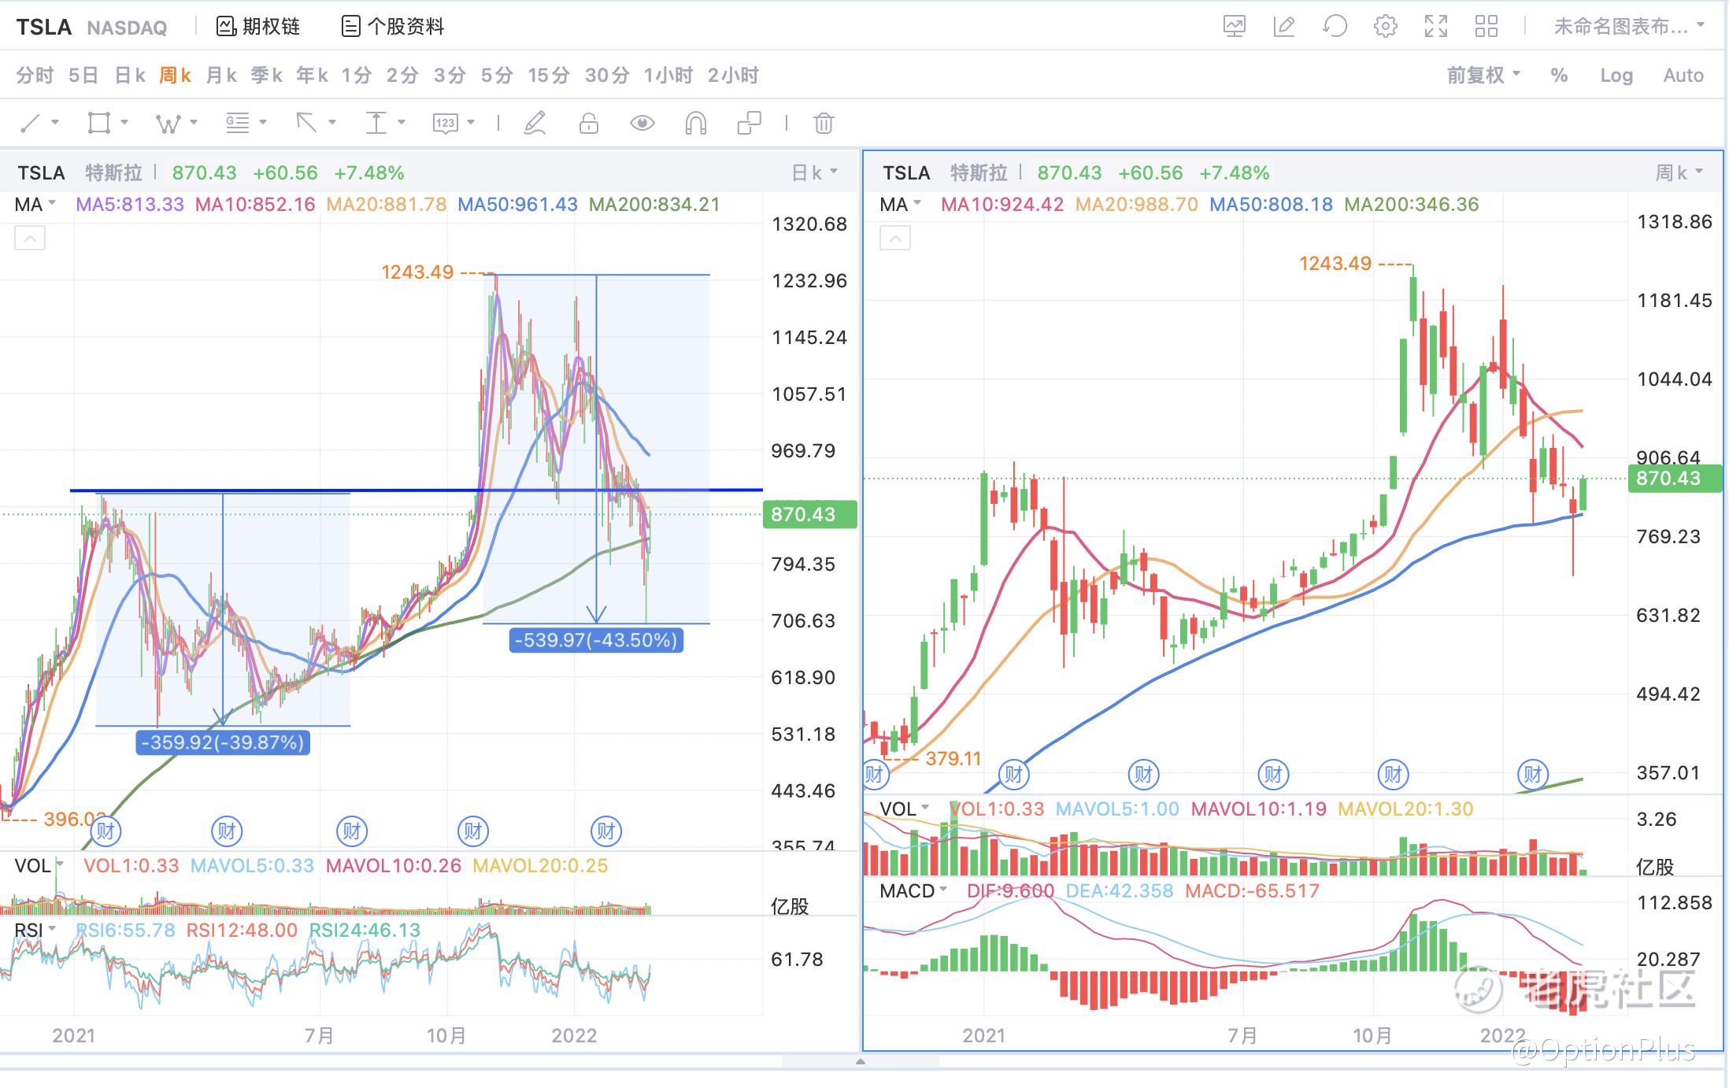The width and height of the screenshot is (1729, 1088).
Task: Open the right chart VOL indicator dropdown
Action: point(905,809)
